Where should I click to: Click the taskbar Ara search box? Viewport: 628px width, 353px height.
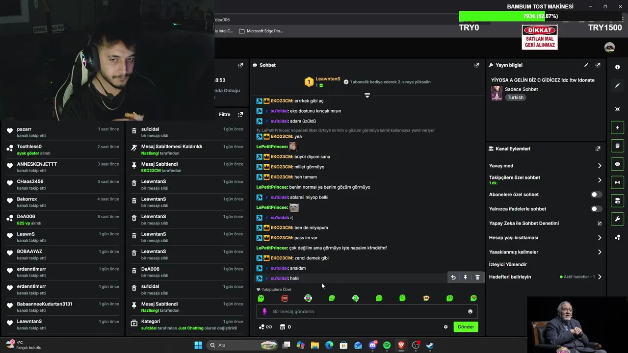coord(241,345)
